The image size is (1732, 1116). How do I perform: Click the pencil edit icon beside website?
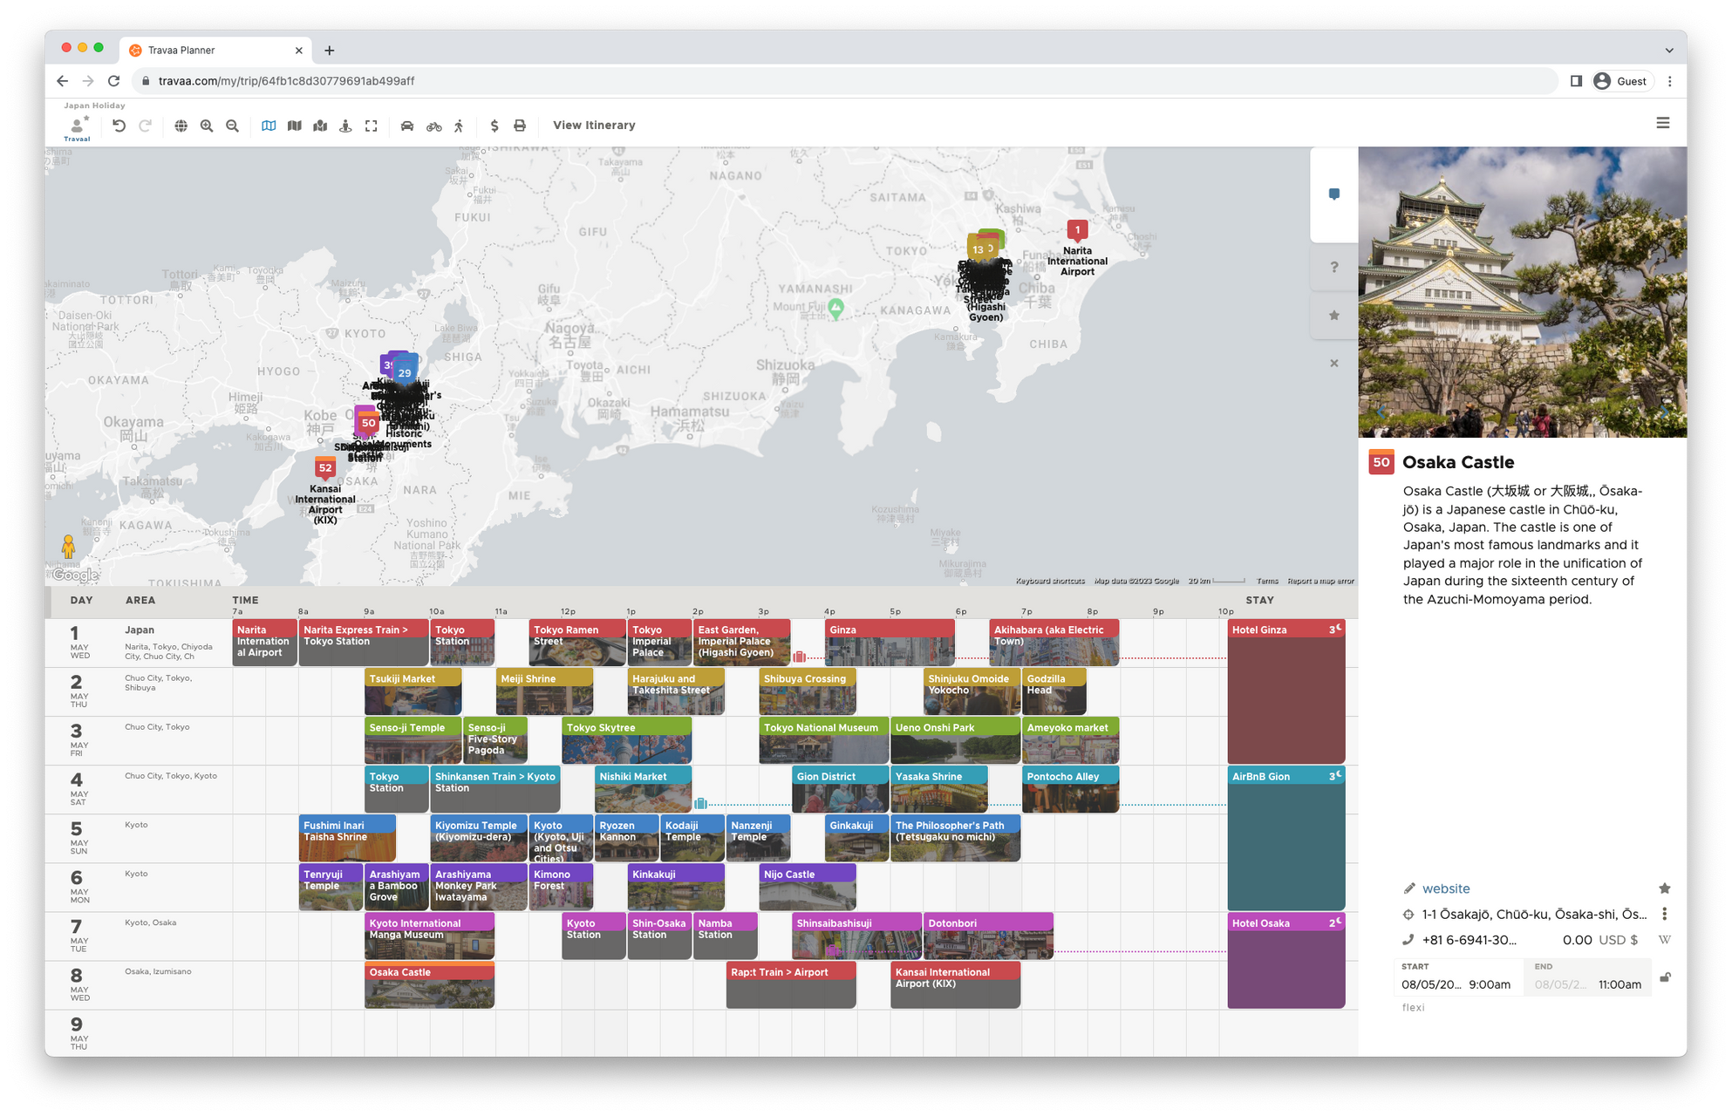(1409, 888)
